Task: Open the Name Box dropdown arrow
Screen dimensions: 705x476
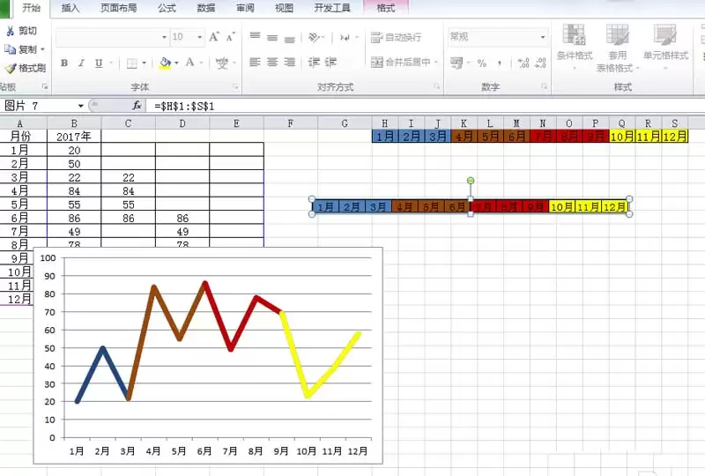Action: point(81,106)
